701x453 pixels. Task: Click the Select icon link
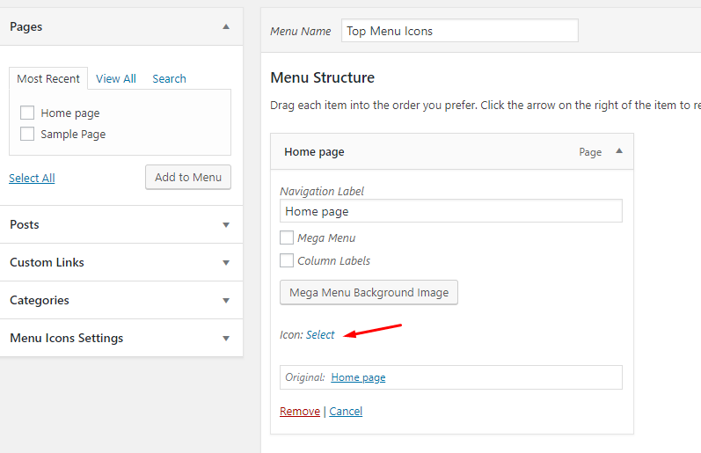coord(320,335)
